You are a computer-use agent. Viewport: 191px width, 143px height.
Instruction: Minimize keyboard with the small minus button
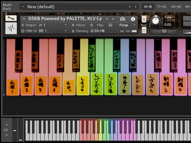tap(14, 131)
